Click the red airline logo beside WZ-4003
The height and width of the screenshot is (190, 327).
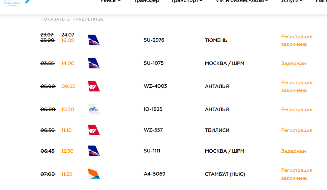click(94, 86)
